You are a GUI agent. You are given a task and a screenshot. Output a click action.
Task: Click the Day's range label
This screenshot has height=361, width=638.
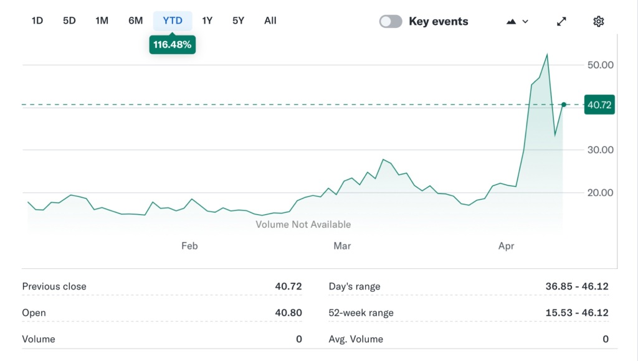(354, 286)
